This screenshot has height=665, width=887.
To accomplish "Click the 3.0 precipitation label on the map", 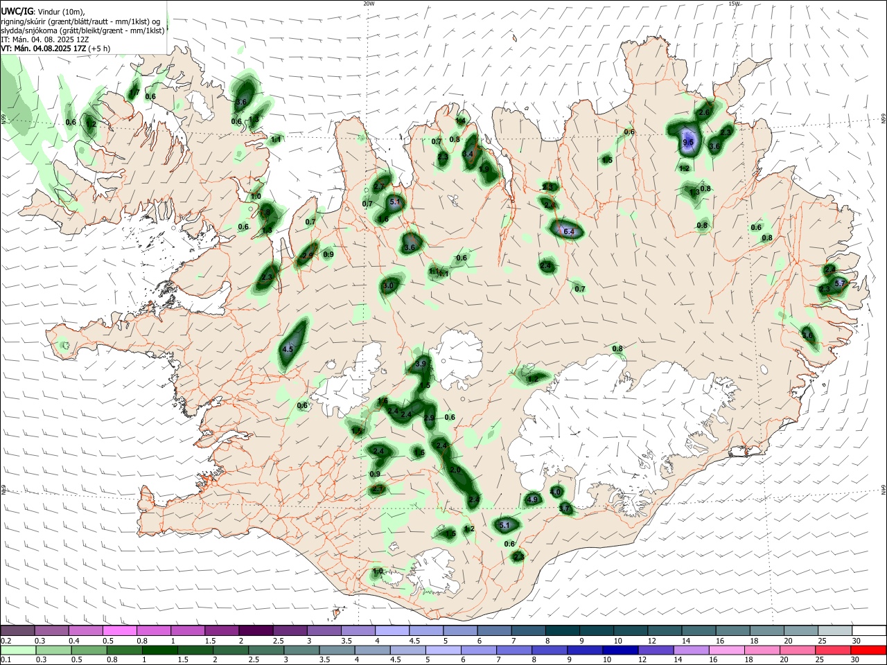I will coord(388,285).
